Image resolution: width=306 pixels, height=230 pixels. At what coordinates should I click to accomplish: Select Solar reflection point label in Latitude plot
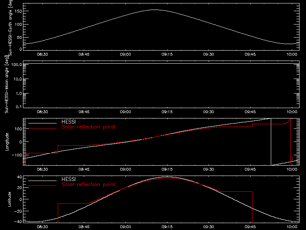click(x=88, y=184)
